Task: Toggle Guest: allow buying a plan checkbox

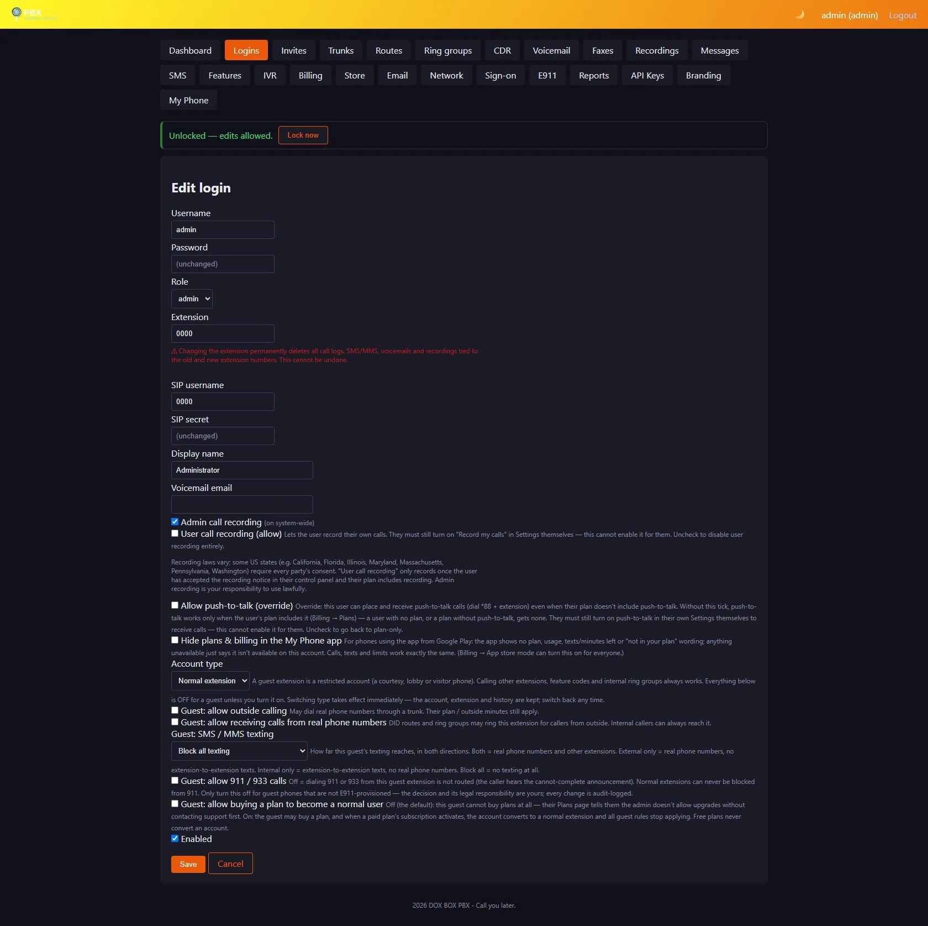Action: [175, 804]
